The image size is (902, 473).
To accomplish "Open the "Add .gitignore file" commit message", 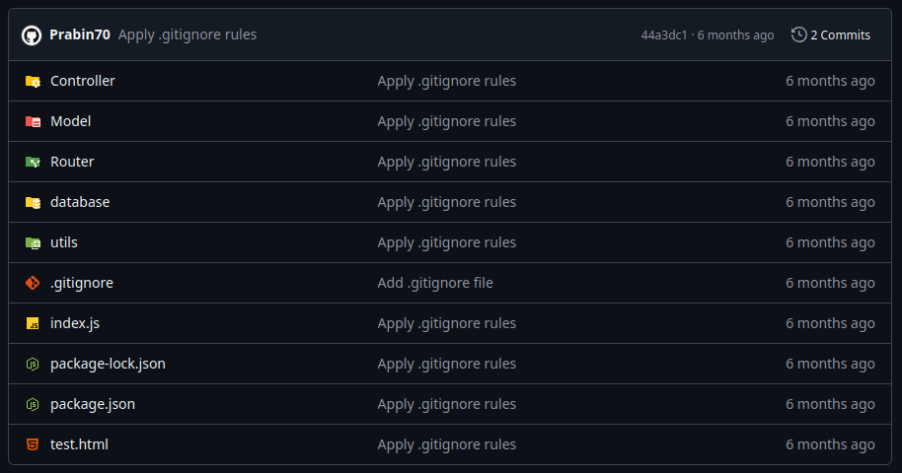I will click(435, 283).
